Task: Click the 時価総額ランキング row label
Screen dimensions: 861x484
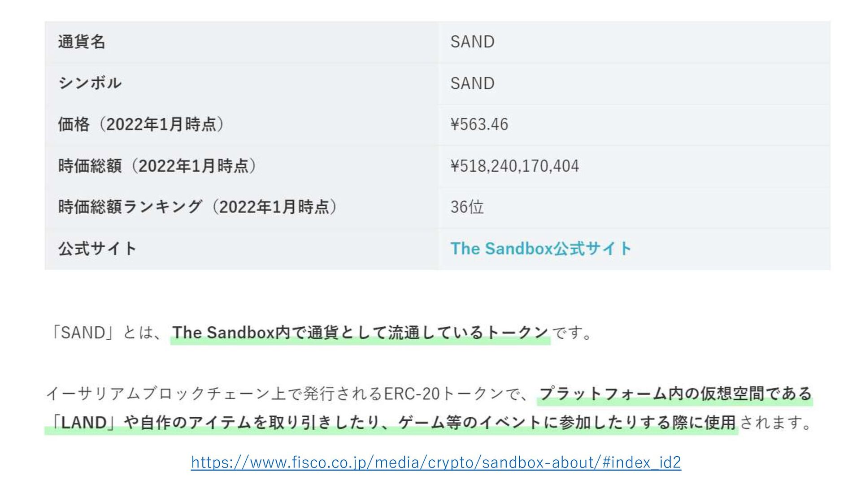Action: 197,207
